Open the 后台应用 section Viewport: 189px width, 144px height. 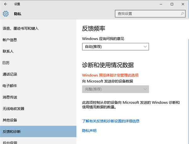point(10,142)
